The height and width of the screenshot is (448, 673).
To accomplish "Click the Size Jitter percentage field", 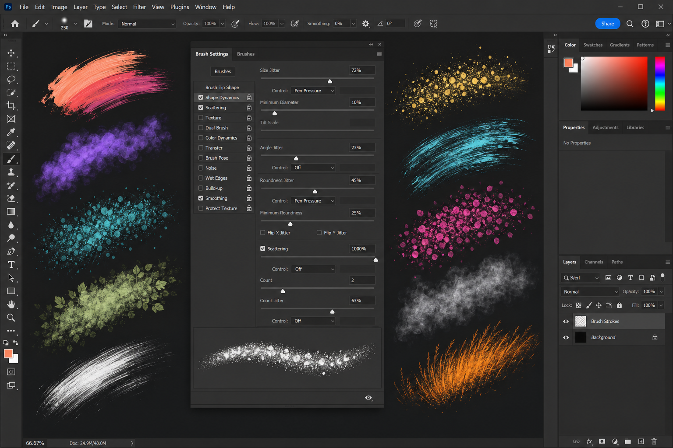I will tap(362, 70).
